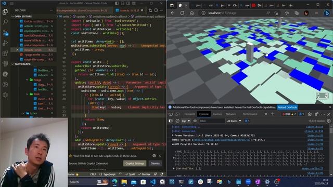Click TypeScript language mode in status bar
The image size is (333, 187).
[109, 175]
